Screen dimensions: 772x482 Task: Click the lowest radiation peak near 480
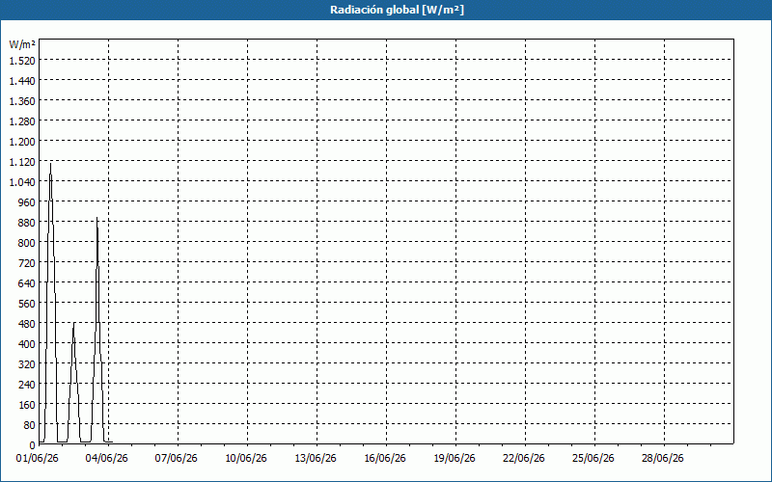[74, 324]
